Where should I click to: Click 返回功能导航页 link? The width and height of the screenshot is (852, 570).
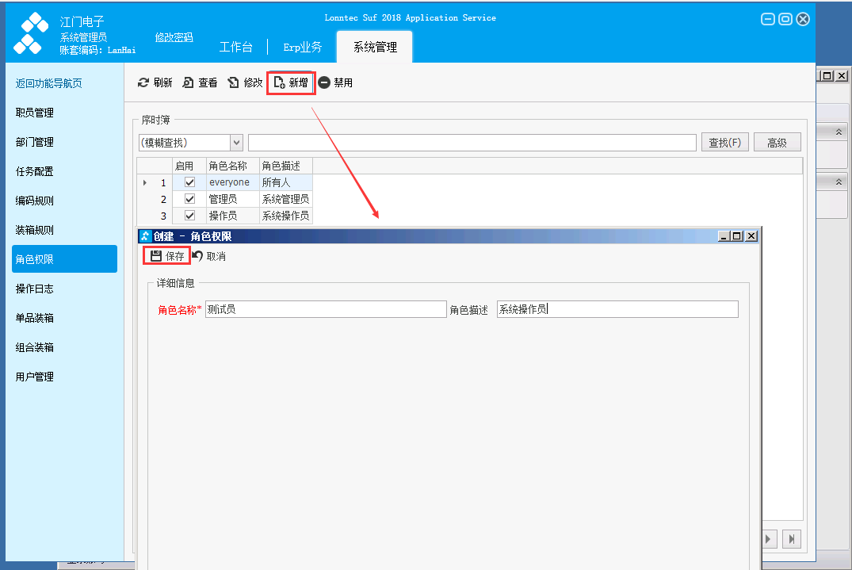click(x=49, y=83)
